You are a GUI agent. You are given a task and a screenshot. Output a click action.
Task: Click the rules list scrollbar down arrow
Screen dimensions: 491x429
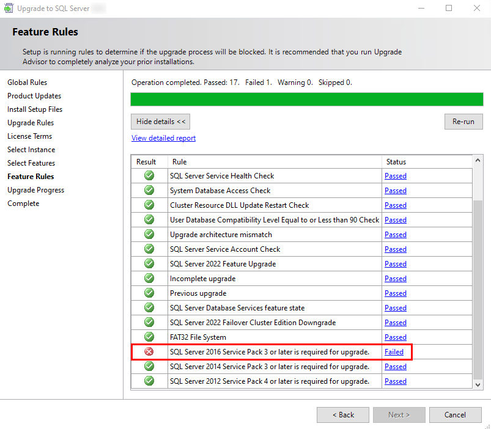(x=478, y=384)
